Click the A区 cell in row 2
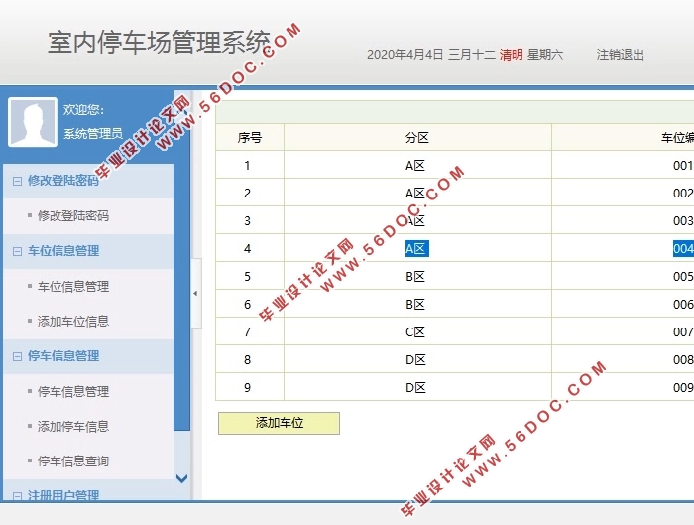 click(415, 194)
